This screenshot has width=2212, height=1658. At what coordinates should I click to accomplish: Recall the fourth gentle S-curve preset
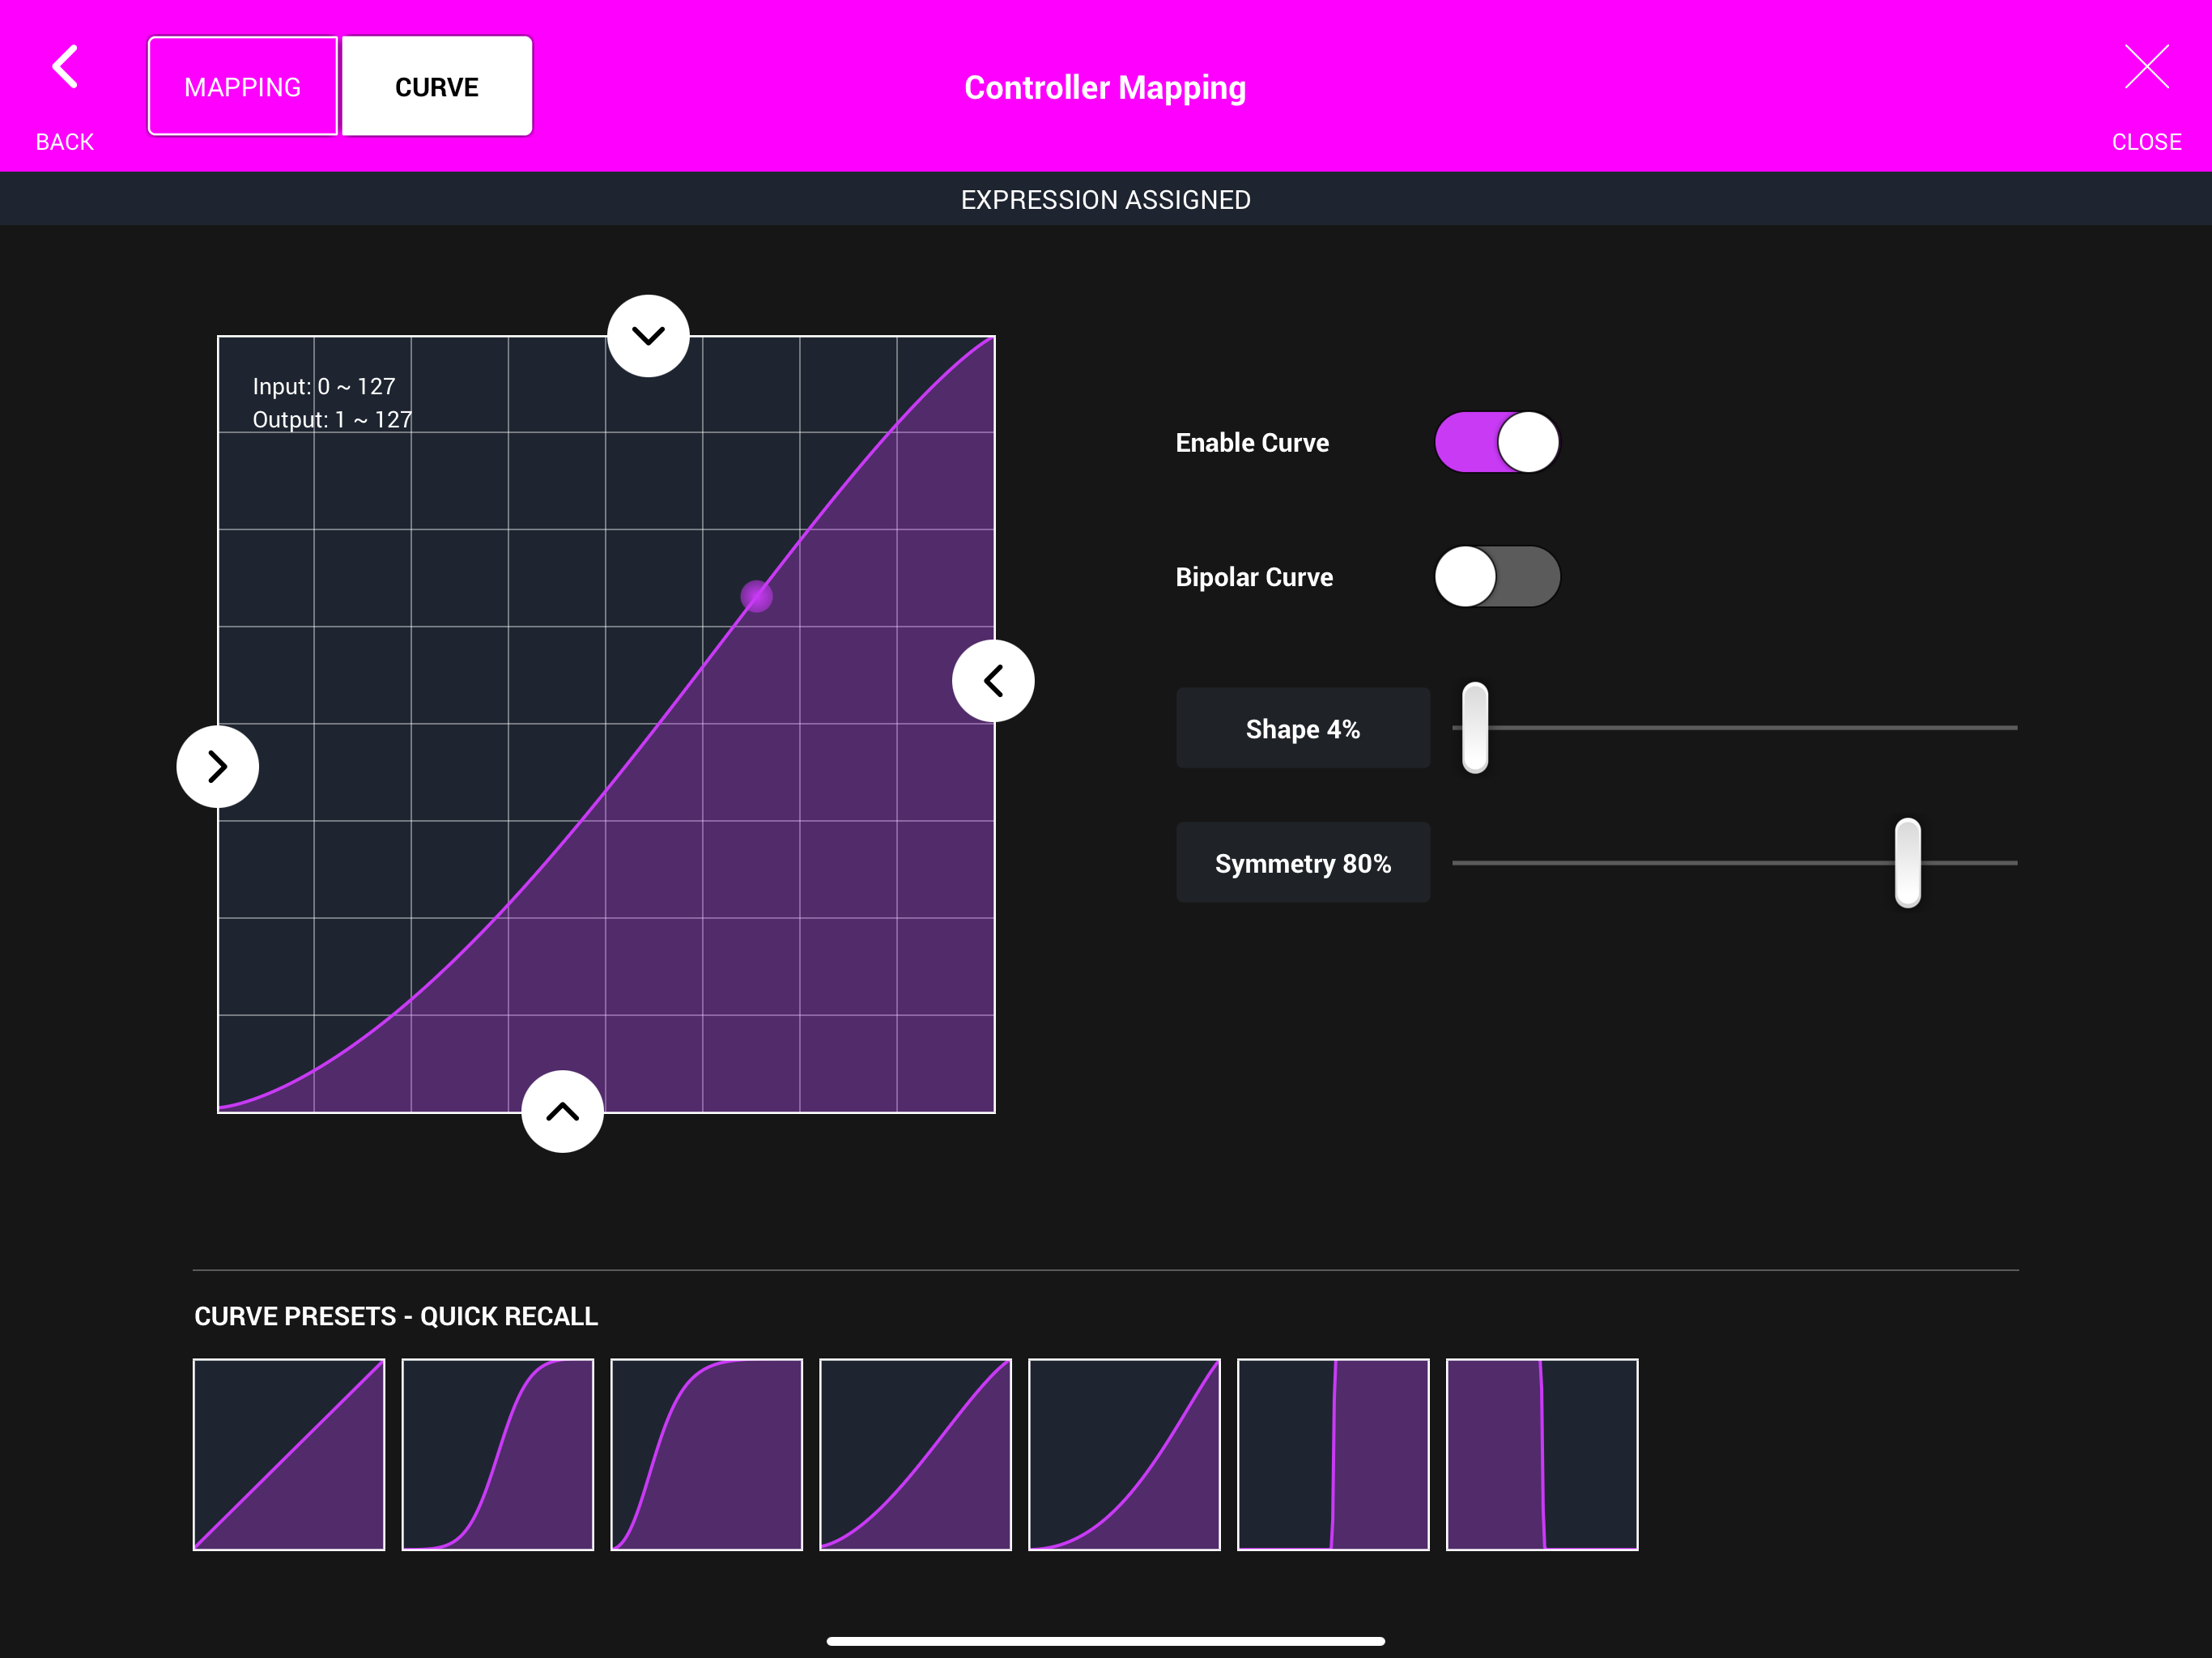pyautogui.click(x=916, y=1455)
